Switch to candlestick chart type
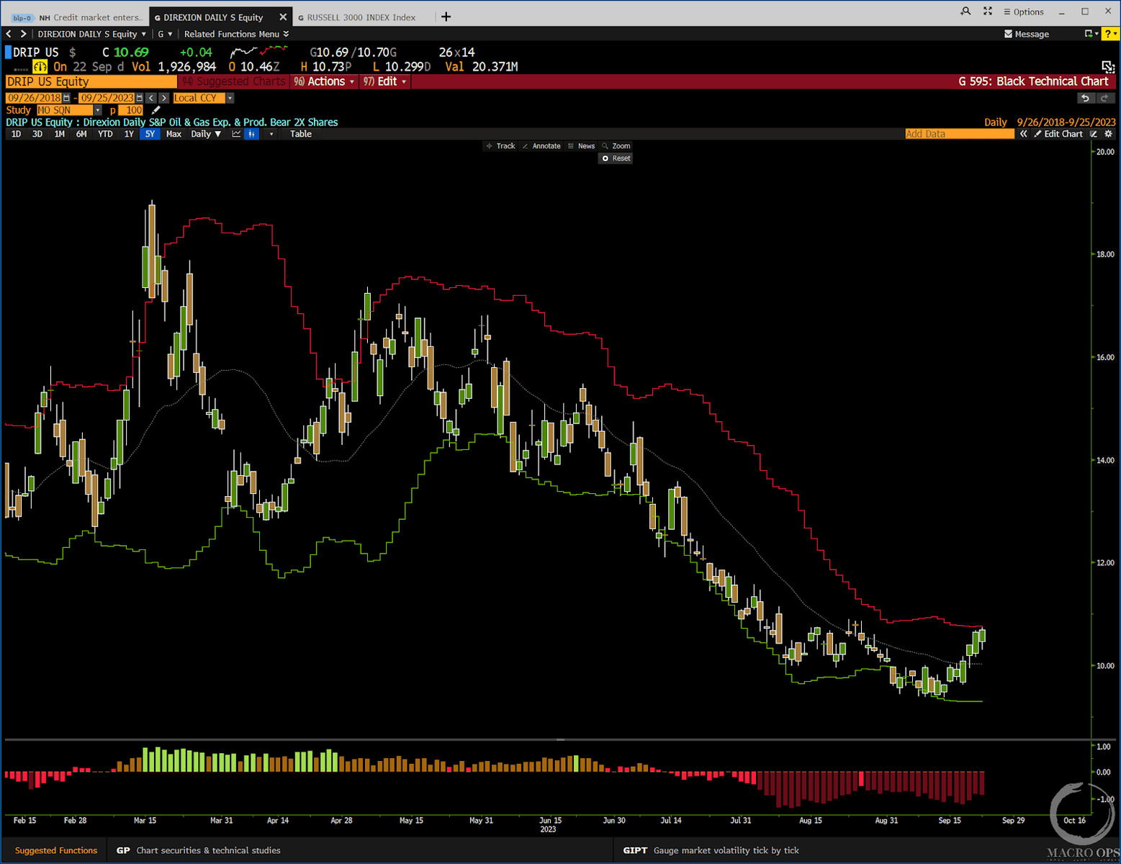Screen dimensions: 1121x864 [x=251, y=134]
